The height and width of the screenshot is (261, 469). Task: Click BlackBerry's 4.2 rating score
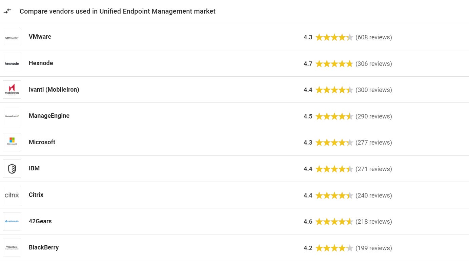[308, 248]
